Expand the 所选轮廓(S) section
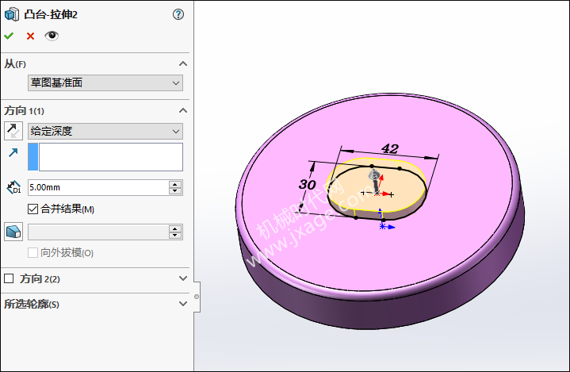 coord(183,304)
